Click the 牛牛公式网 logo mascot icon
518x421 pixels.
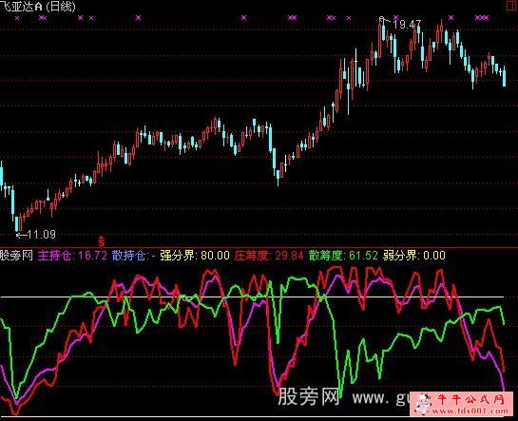point(423,403)
